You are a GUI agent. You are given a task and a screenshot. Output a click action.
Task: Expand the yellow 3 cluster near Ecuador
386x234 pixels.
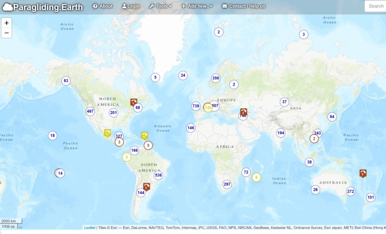pyautogui.click(x=127, y=157)
